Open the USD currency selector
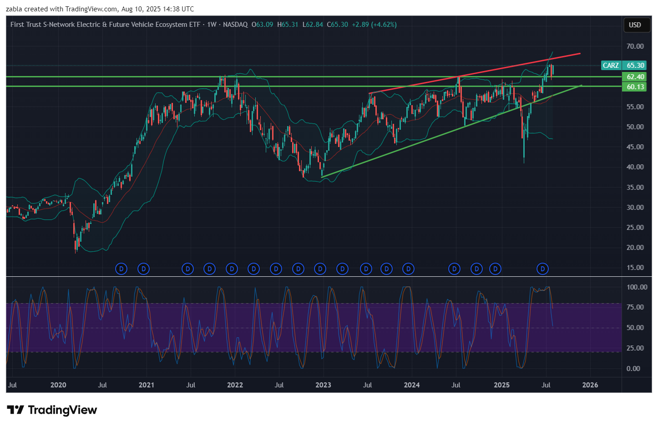The image size is (658, 427). 635,25
